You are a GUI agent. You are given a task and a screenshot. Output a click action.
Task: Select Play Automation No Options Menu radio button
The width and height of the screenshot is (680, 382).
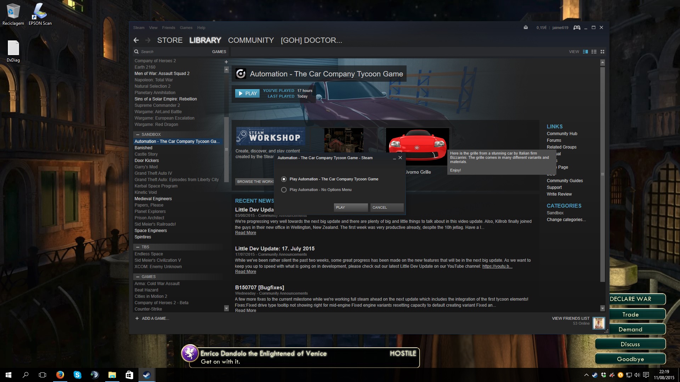pyautogui.click(x=284, y=189)
